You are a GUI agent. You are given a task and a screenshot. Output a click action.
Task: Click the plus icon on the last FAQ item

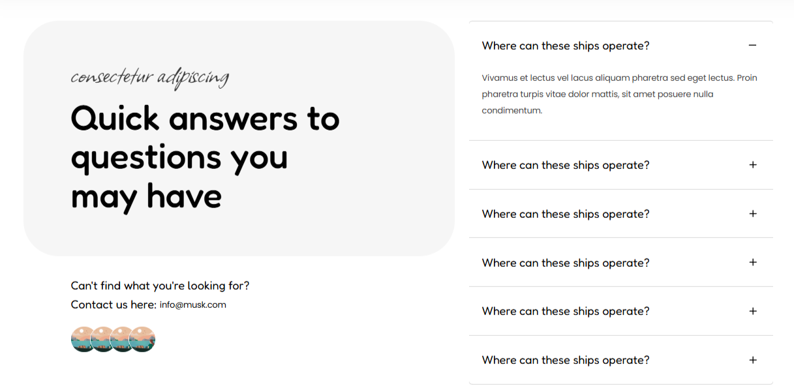click(x=752, y=360)
